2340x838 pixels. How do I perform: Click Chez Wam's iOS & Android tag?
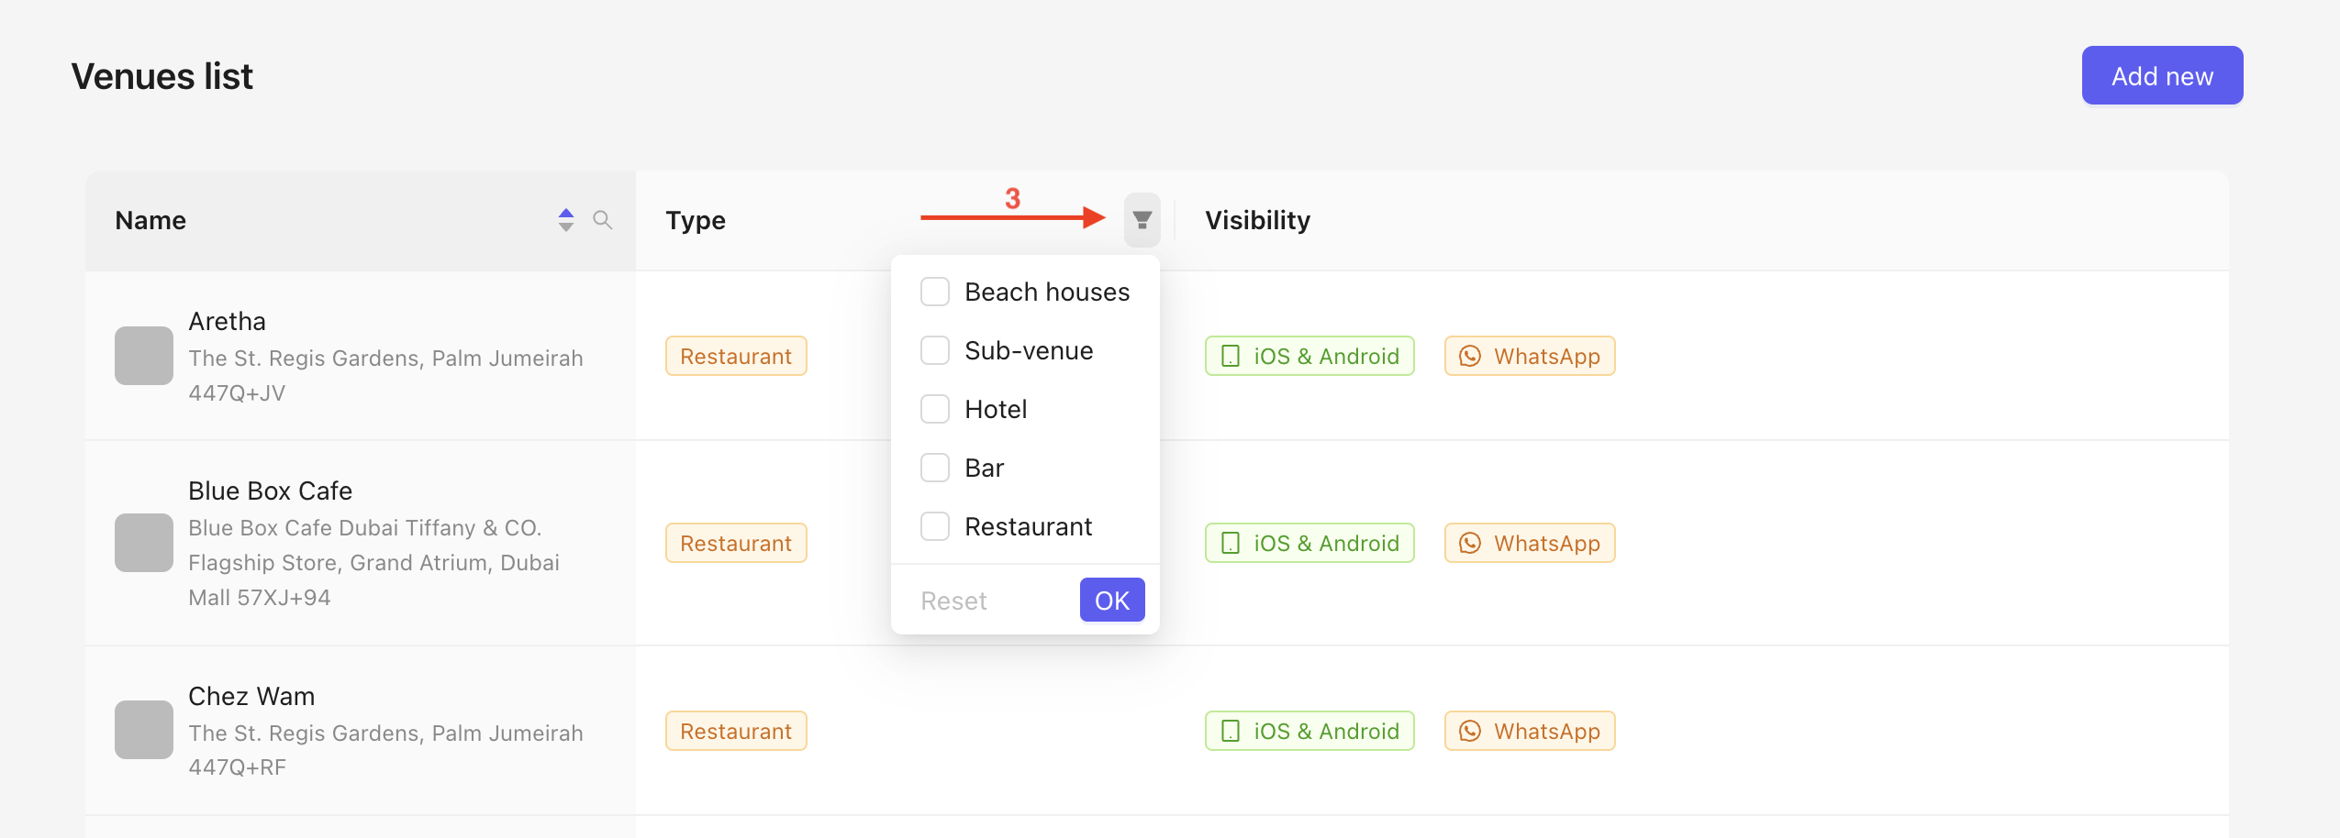point(1309,731)
